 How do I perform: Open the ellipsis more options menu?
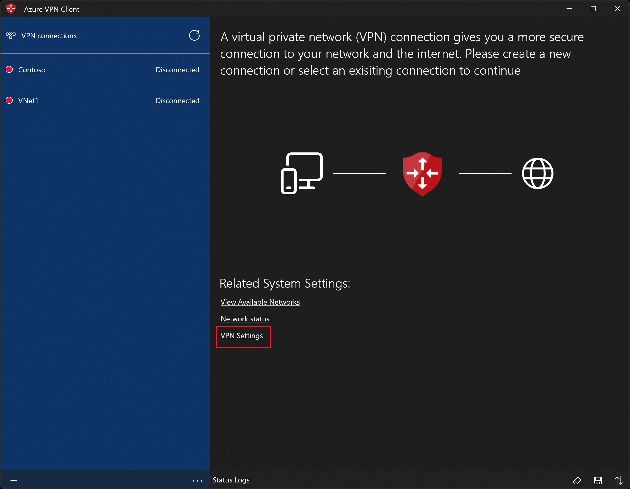click(198, 481)
